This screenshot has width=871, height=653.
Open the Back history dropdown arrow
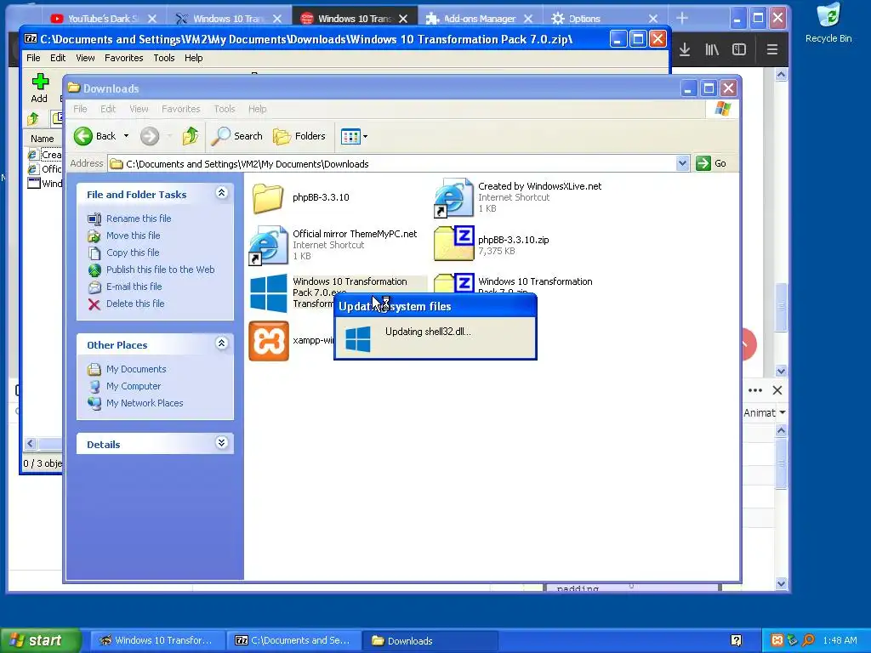coord(126,136)
